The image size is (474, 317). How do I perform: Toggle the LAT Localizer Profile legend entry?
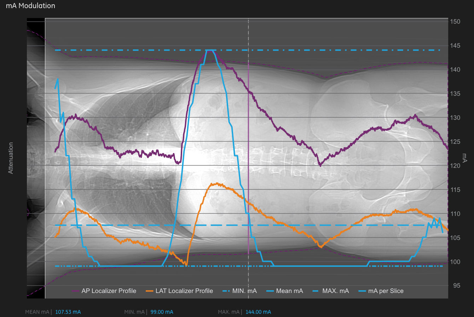pos(184,291)
